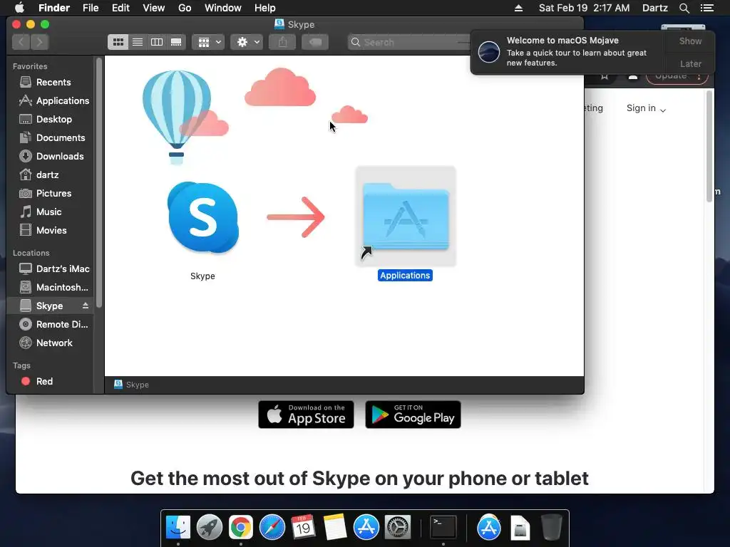This screenshot has width=730, height=547.
Task: Click the Finder search field
Action: pyautogui.click(x=410, y=42)
